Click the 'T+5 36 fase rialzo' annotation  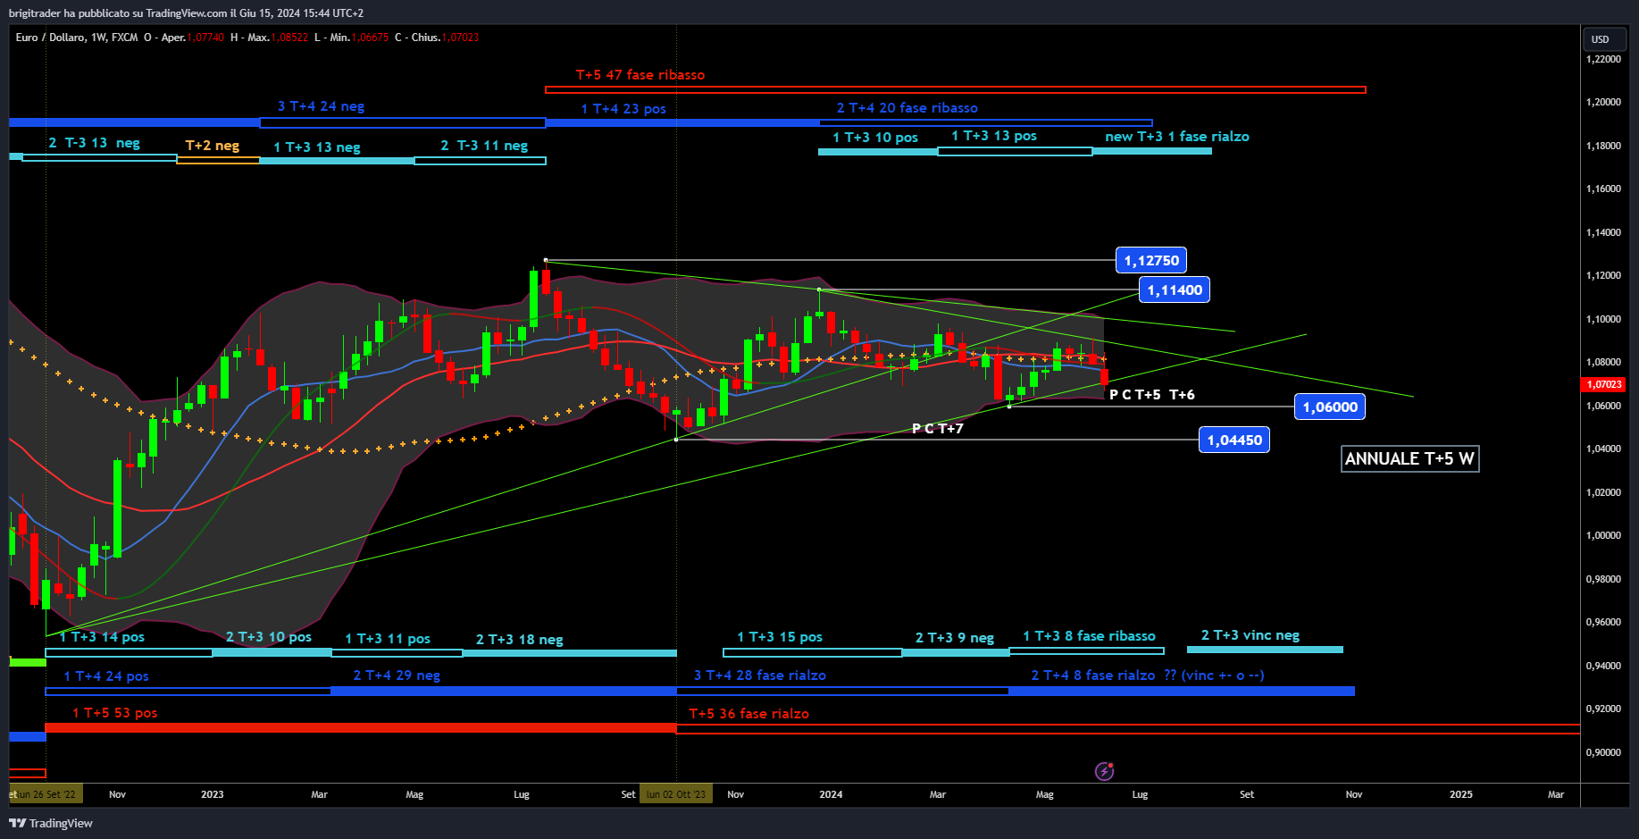[x=748, y=714]
